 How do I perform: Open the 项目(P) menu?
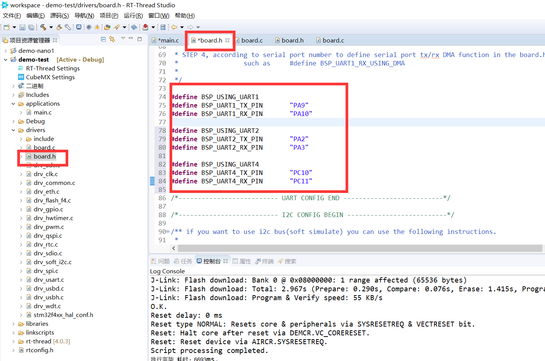tap(109, 16)
